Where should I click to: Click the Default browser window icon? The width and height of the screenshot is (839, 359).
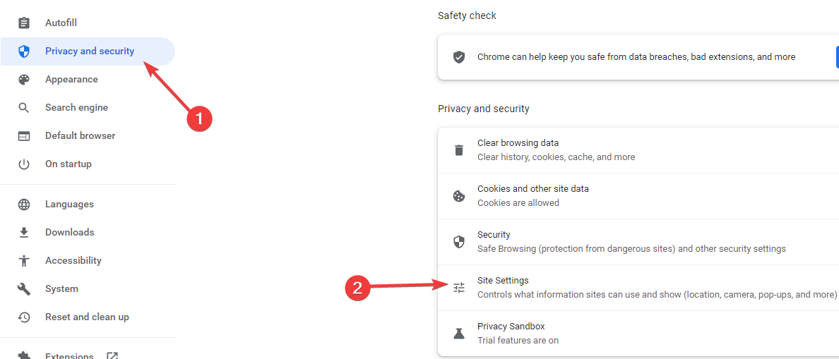point(24,136)
